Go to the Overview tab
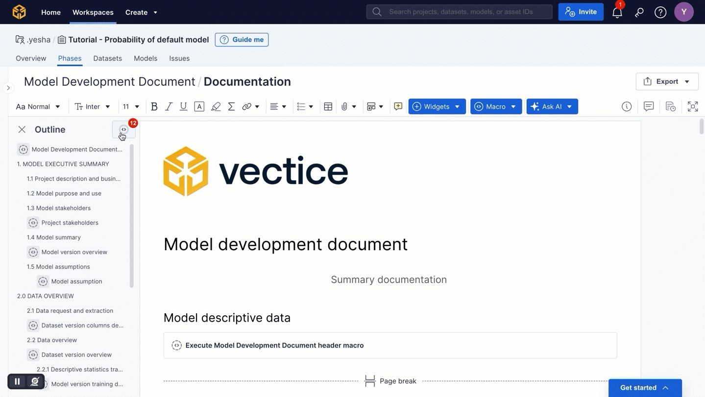 coord(31,58)
